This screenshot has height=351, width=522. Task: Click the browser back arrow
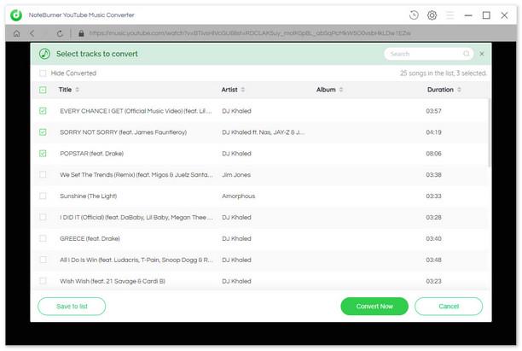pyautogui.click(x=32, y=33)
